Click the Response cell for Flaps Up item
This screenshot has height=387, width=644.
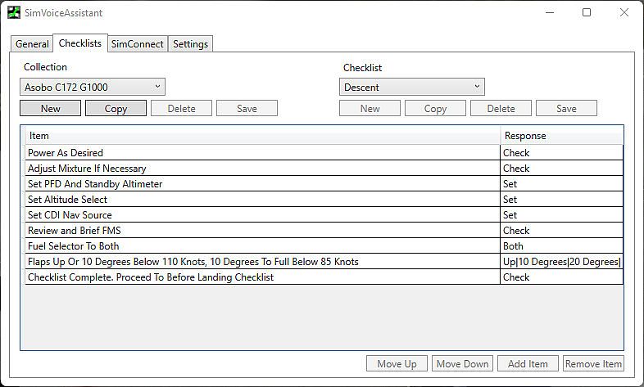tap(561, 262)
